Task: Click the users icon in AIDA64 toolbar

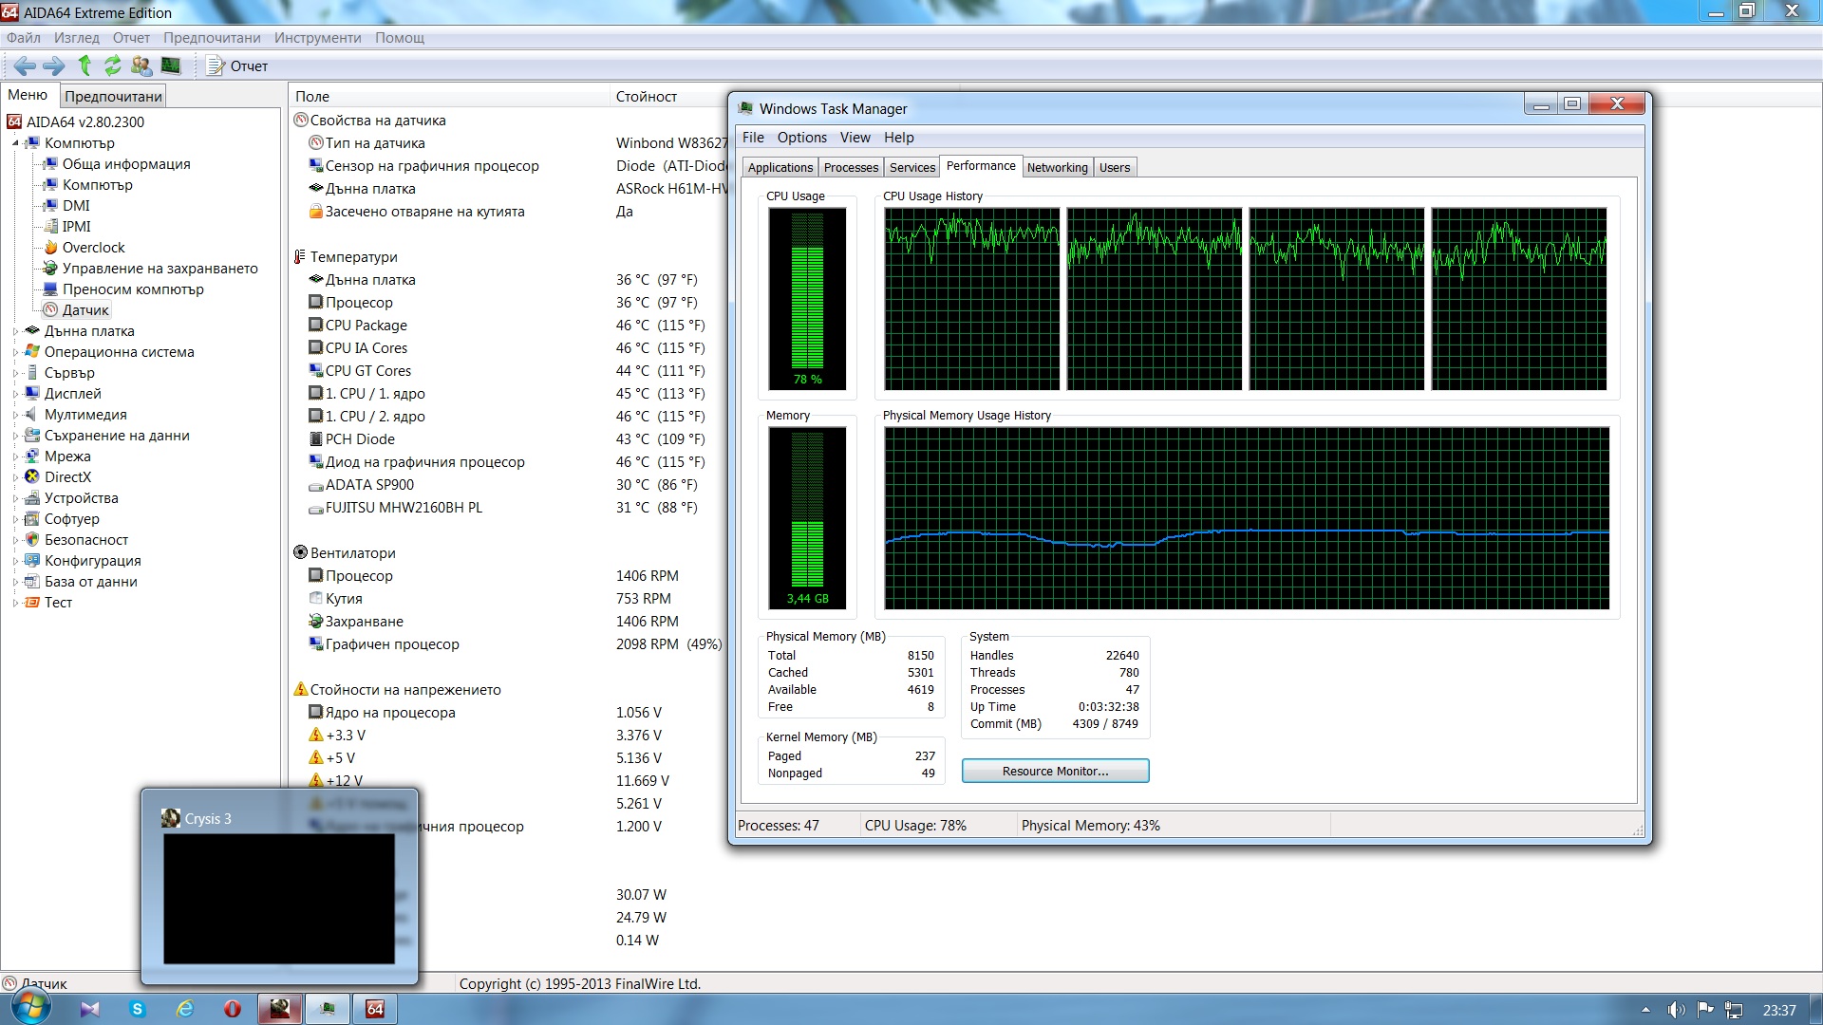Action: (141, 65)
